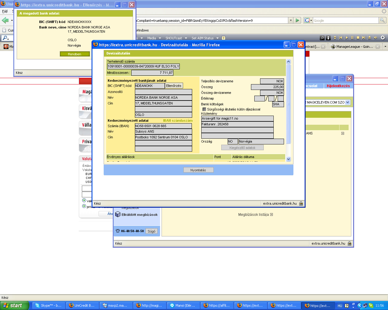
Task: Close the tab ending in 'ntract]...'
Action: [323, 47]
